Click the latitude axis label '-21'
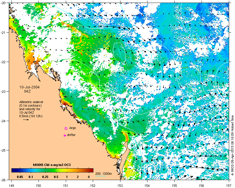 (x=3, y=33)
